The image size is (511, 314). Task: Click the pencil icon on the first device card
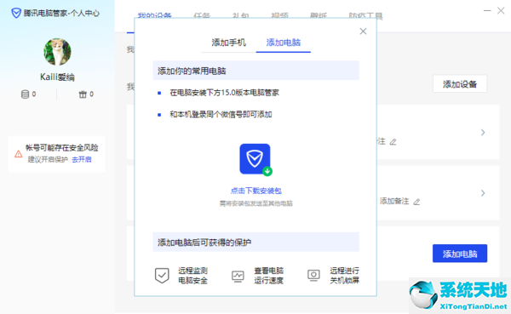pyautogui.click(x=393, y=142)
